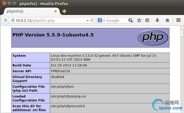184x113 pixels.
Task: Click the /etc/php5/fpm/conf.d value
Action: [x=68, y=106]
